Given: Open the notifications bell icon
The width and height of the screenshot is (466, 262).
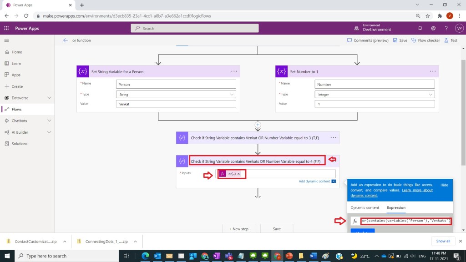Looking at the screenshot, I should click(x=420, y=28).
